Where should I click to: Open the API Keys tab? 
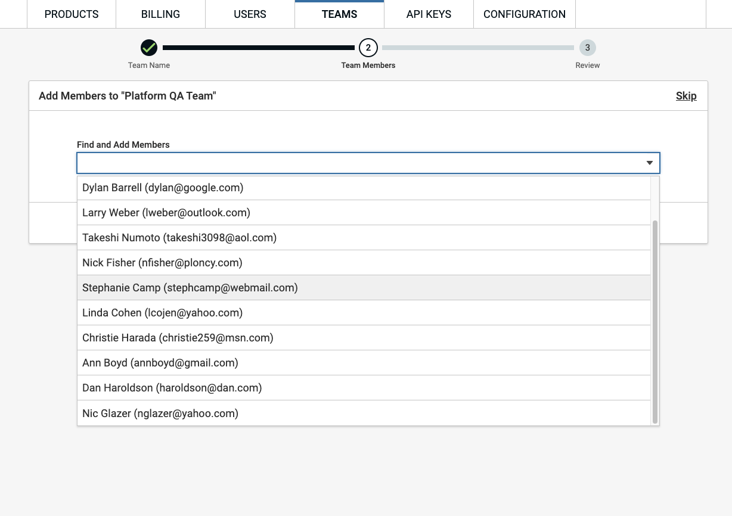point(429,14)
